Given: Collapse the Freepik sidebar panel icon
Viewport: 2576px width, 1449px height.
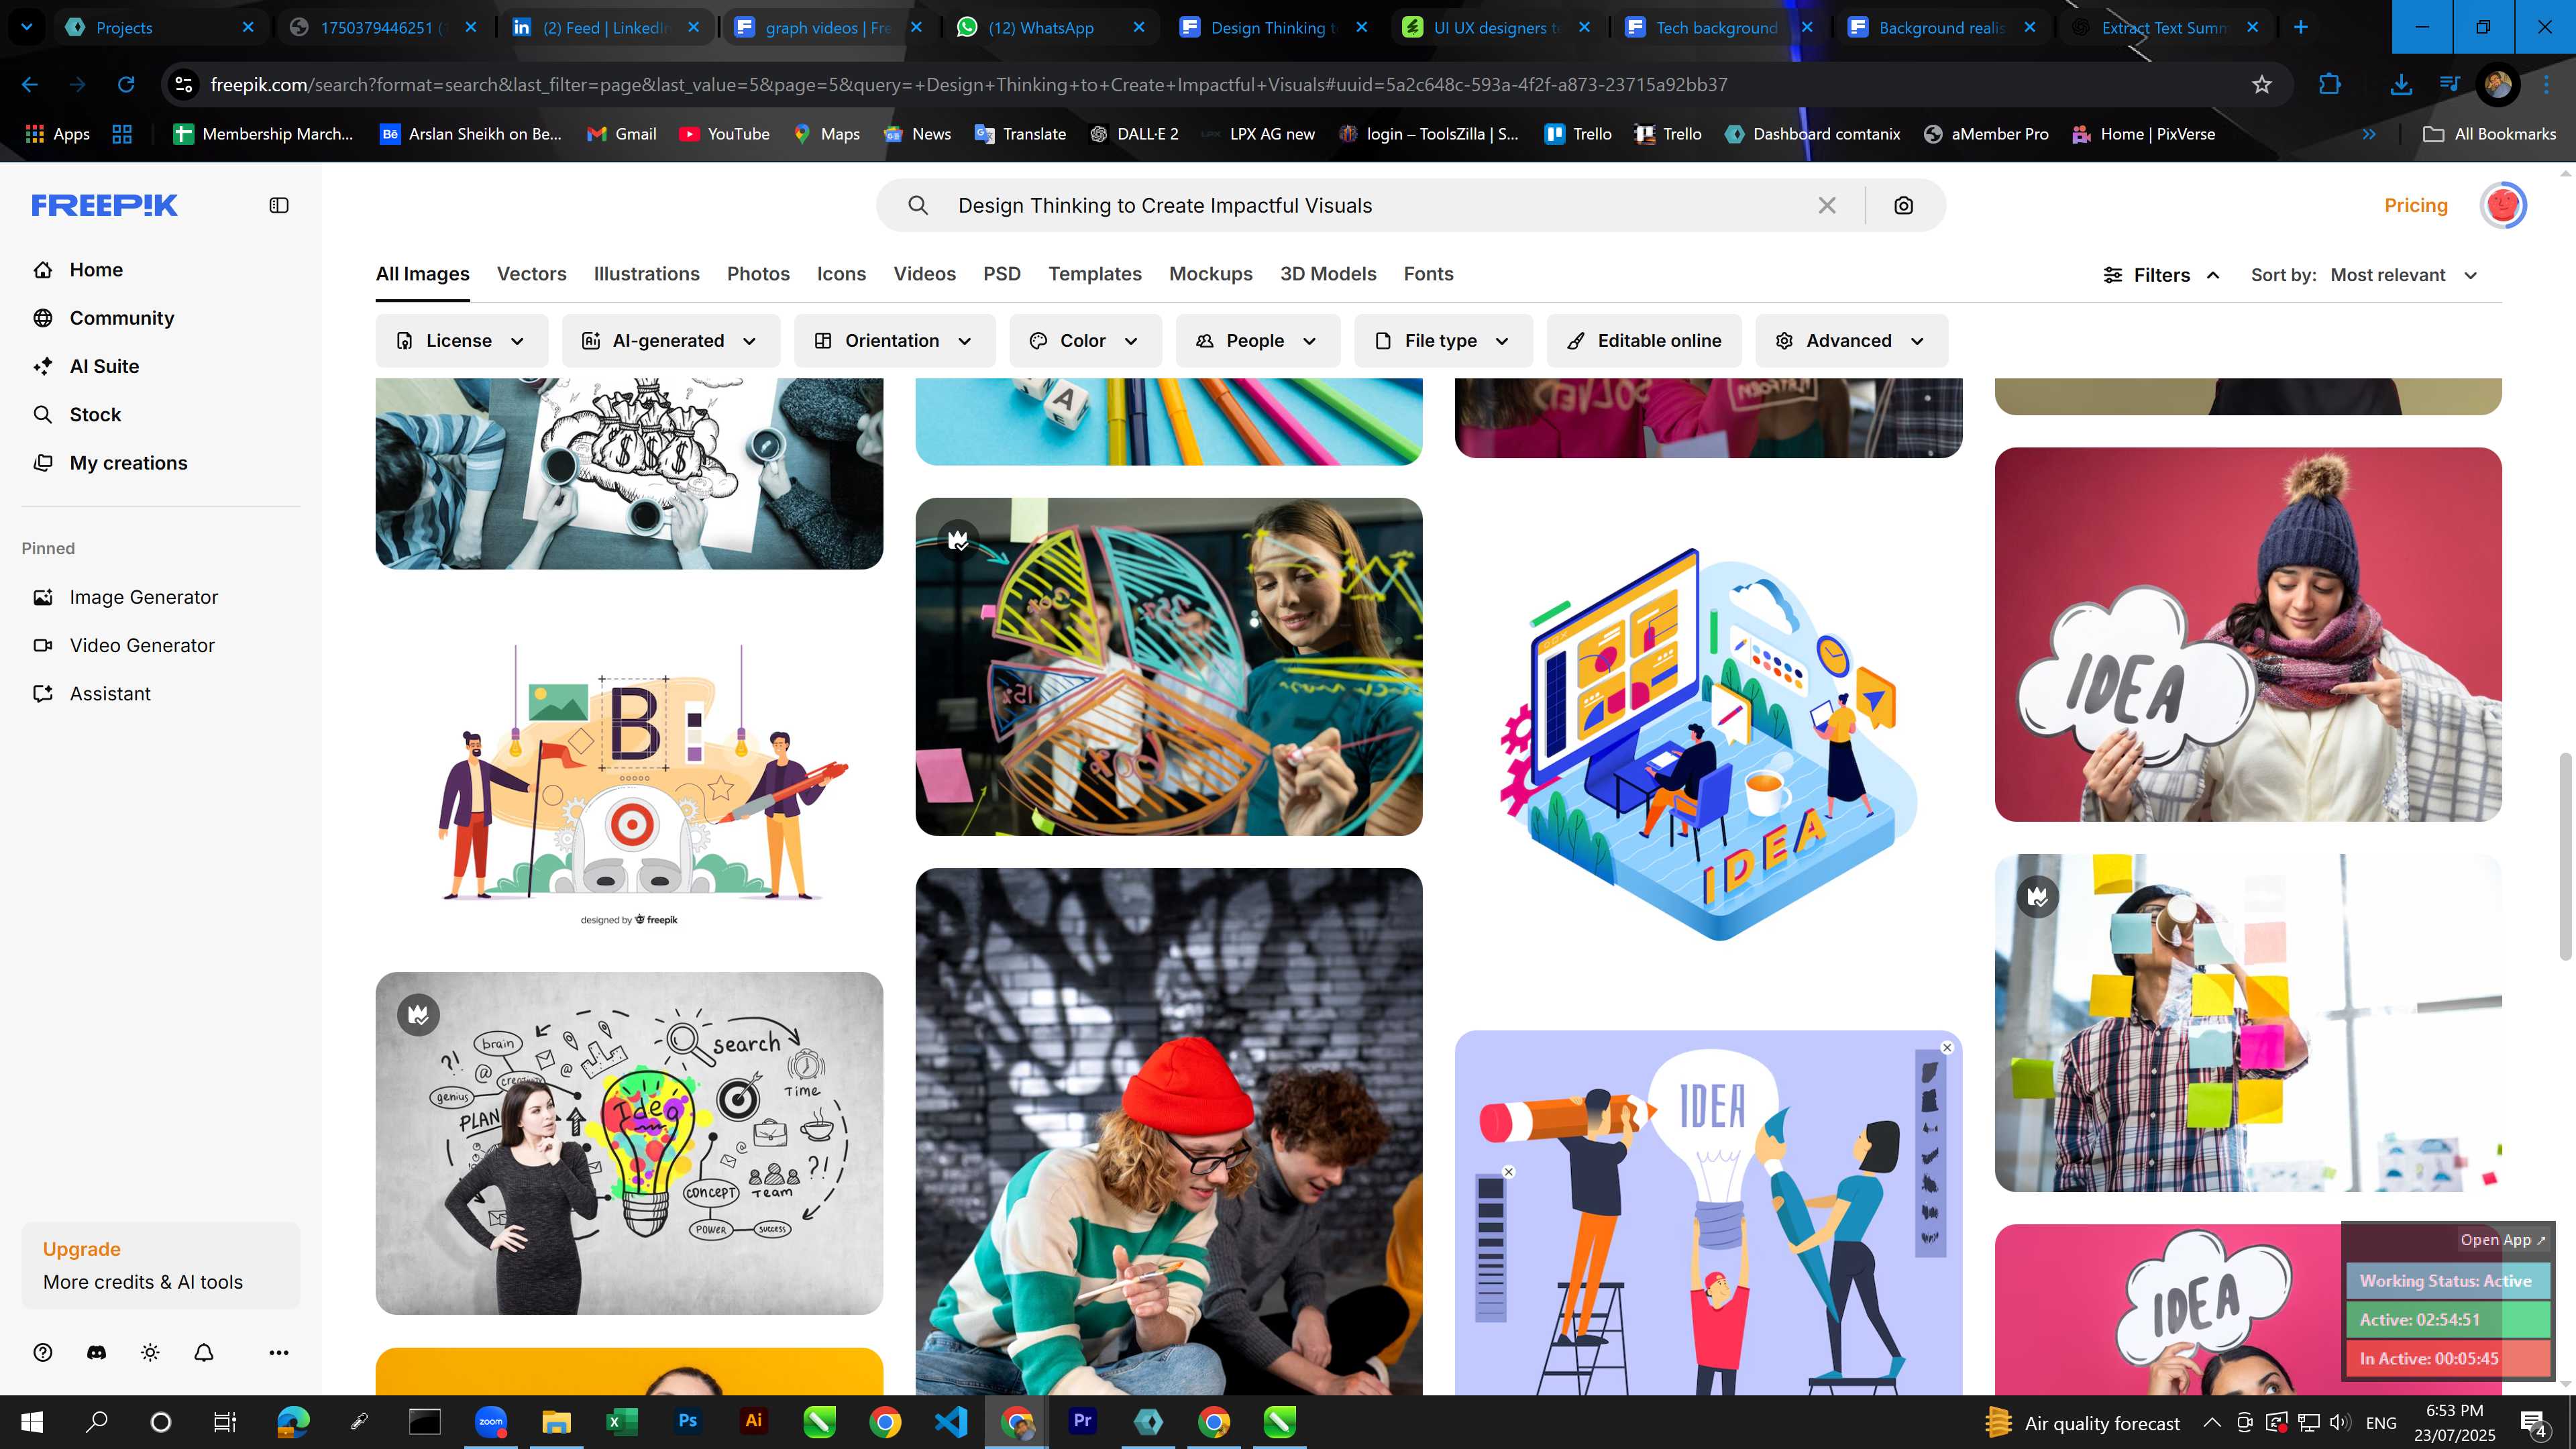Looking at the screenshot, I should [279, 205].
